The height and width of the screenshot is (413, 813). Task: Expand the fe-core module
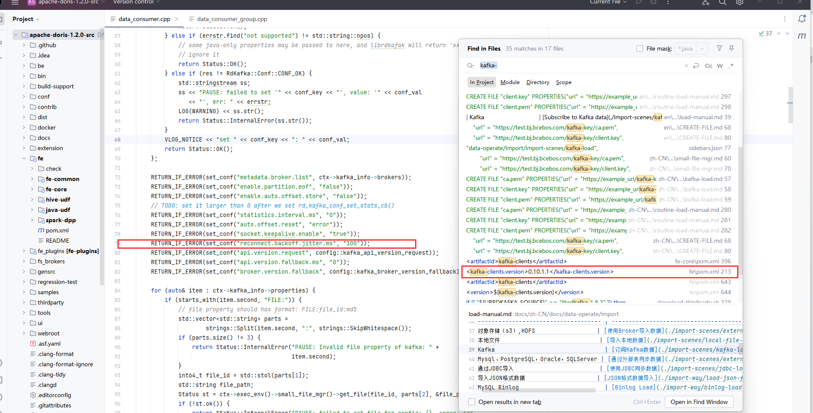click(x=32, y=189)
